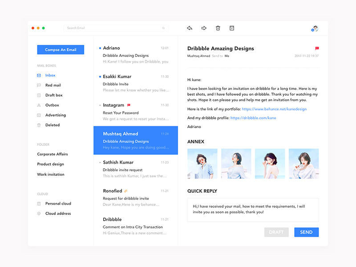
Task: Toggle the red flag on opened email
Action: click(x=317, y=49)
